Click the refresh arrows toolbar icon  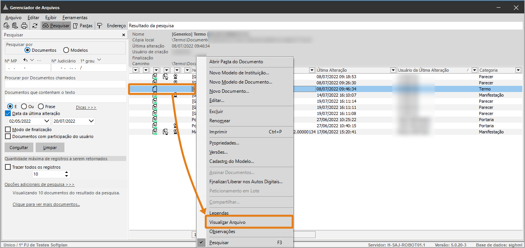click(x=35, y=26)
